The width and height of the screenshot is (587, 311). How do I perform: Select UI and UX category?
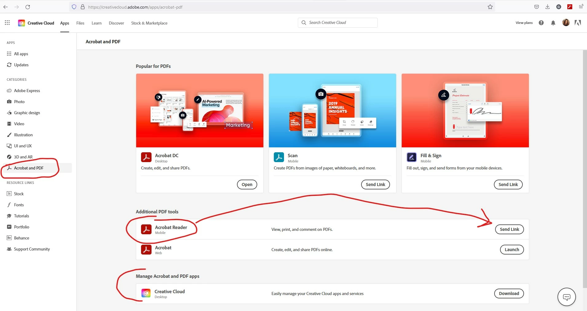click(x=37, y=146)
